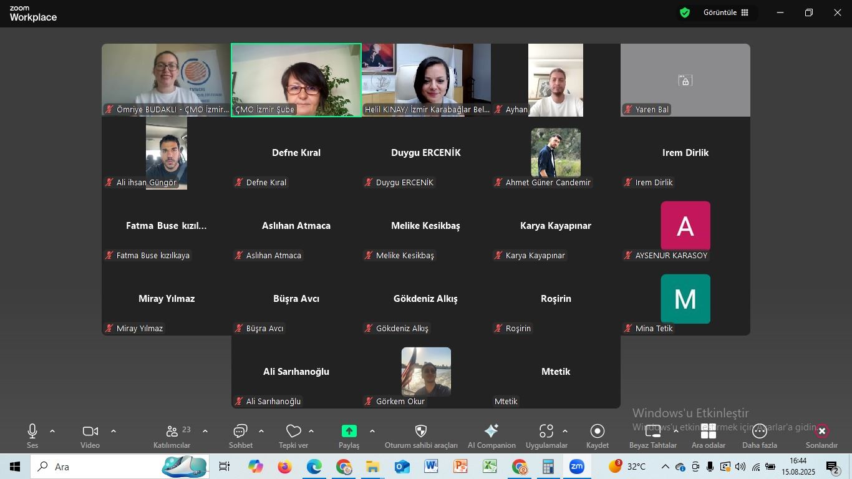Expand the audio options arrow next to Ses
The width and height of the screenshot is (852, 479).
(52, 431)
